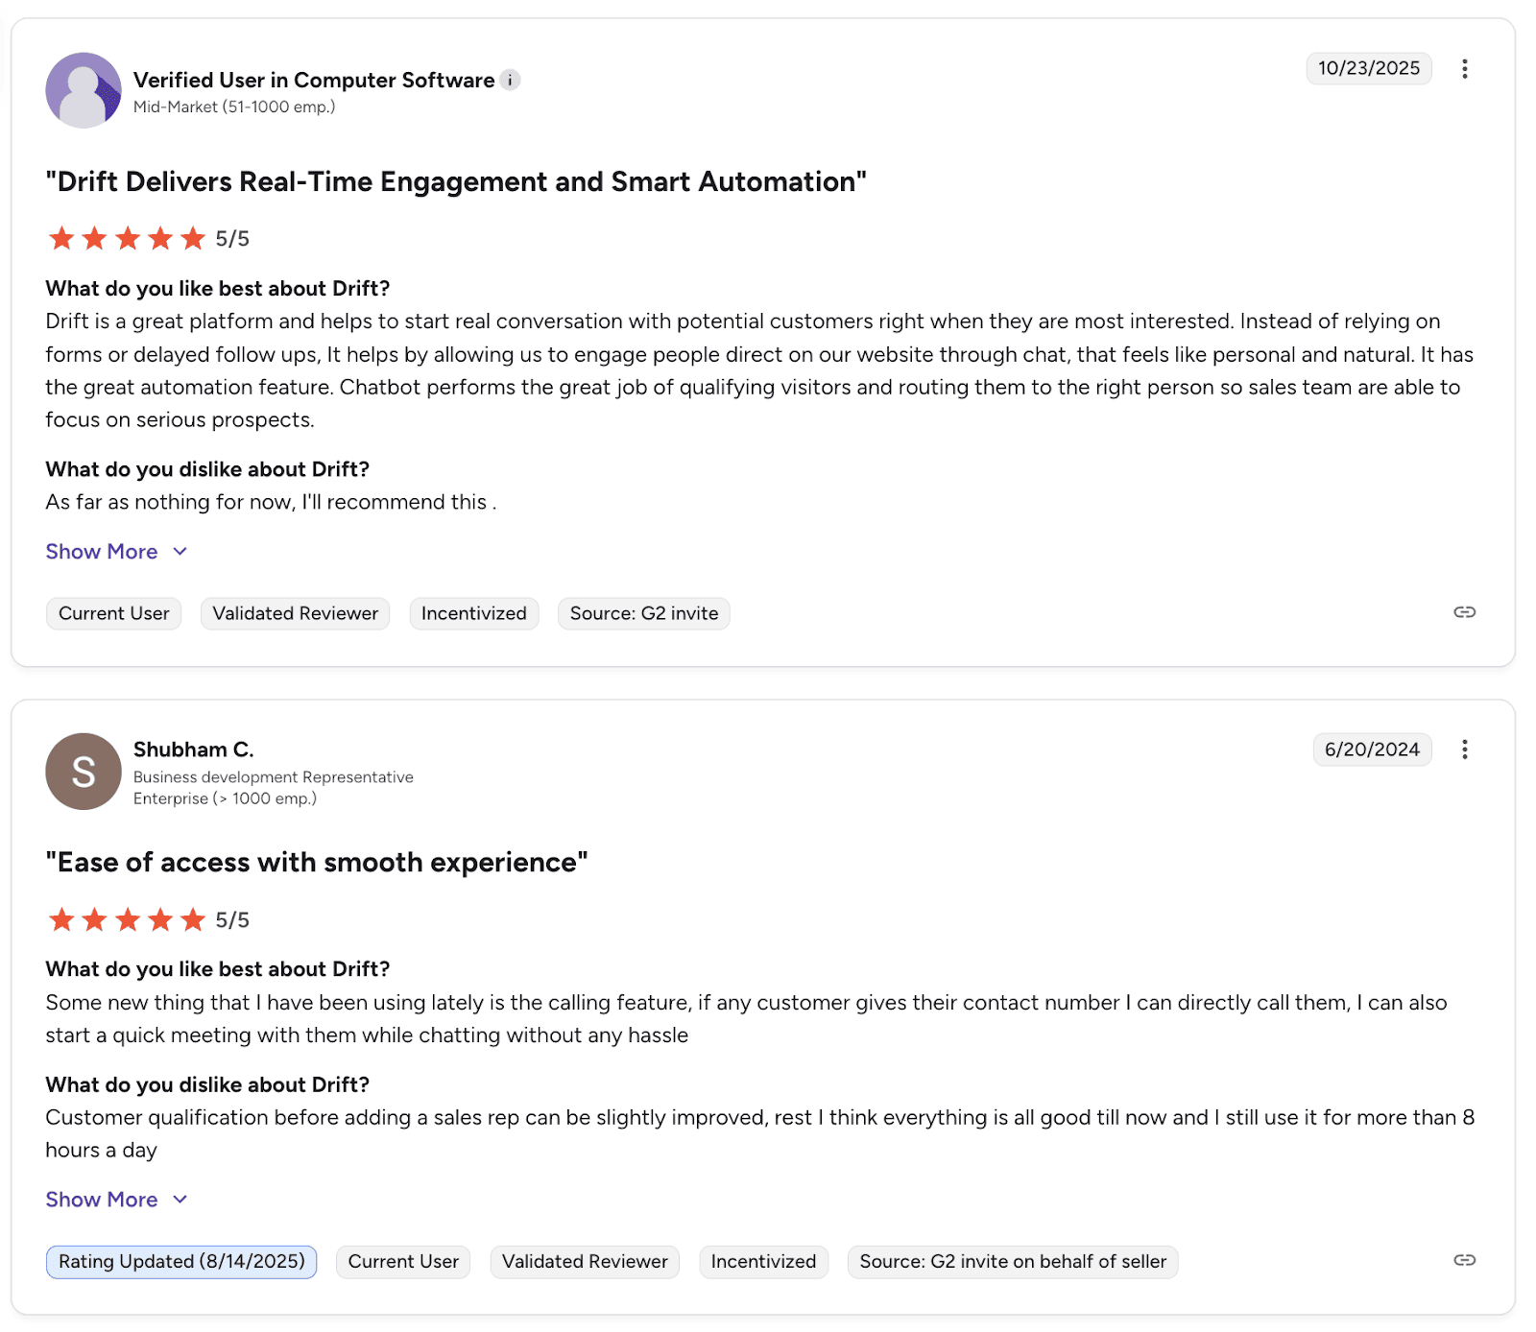Expand Show More on the first review

(x=102, y=551)
